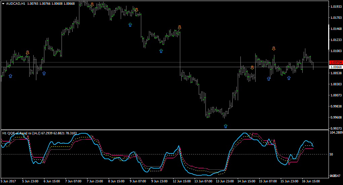Select the red horizontal line on the chart
The height and width of the screenshot is (185, 343).
click(x=165, y=62)
